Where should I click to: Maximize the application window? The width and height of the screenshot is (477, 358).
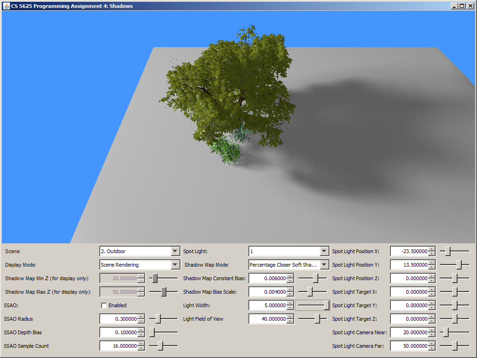462,6
